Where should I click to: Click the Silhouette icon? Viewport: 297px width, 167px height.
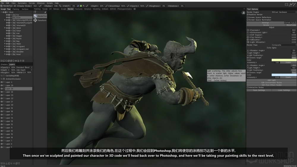[248, 40]
